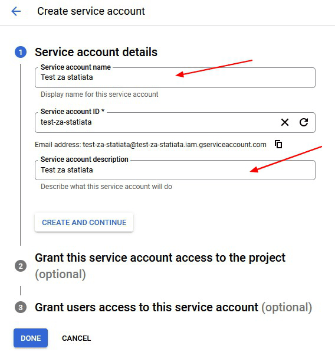The image size is (335, 355).
Task: Select the step 1 number circle
Action: (21, 52)
